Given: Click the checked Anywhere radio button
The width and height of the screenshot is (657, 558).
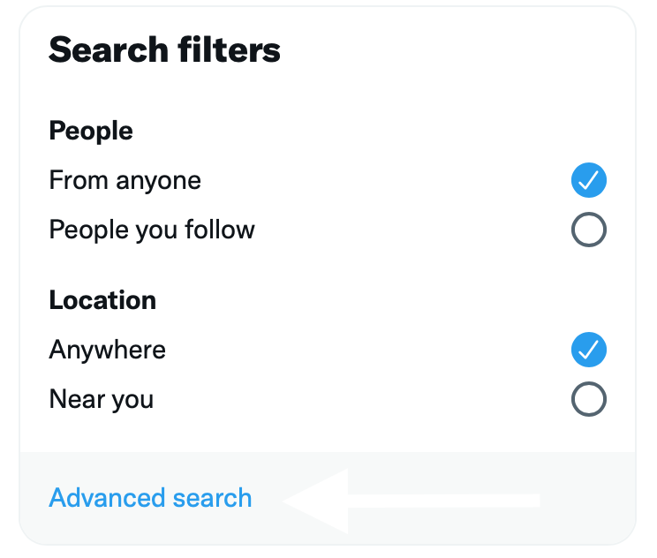Looking at the screenshot, I should coord(589,350).
